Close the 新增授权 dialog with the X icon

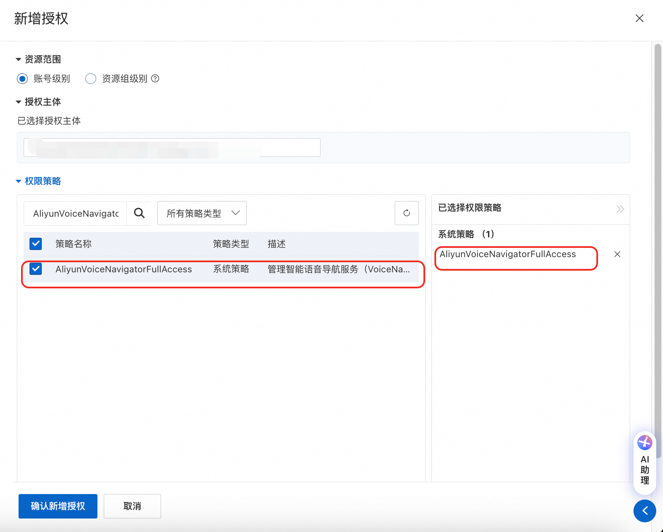pyautogui.click(x=639, y=18)
